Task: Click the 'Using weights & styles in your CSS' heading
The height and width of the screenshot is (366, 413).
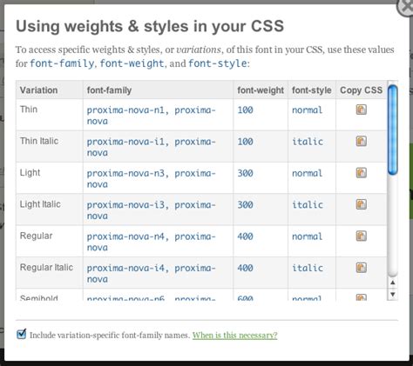Action: [x=150, y=26]
